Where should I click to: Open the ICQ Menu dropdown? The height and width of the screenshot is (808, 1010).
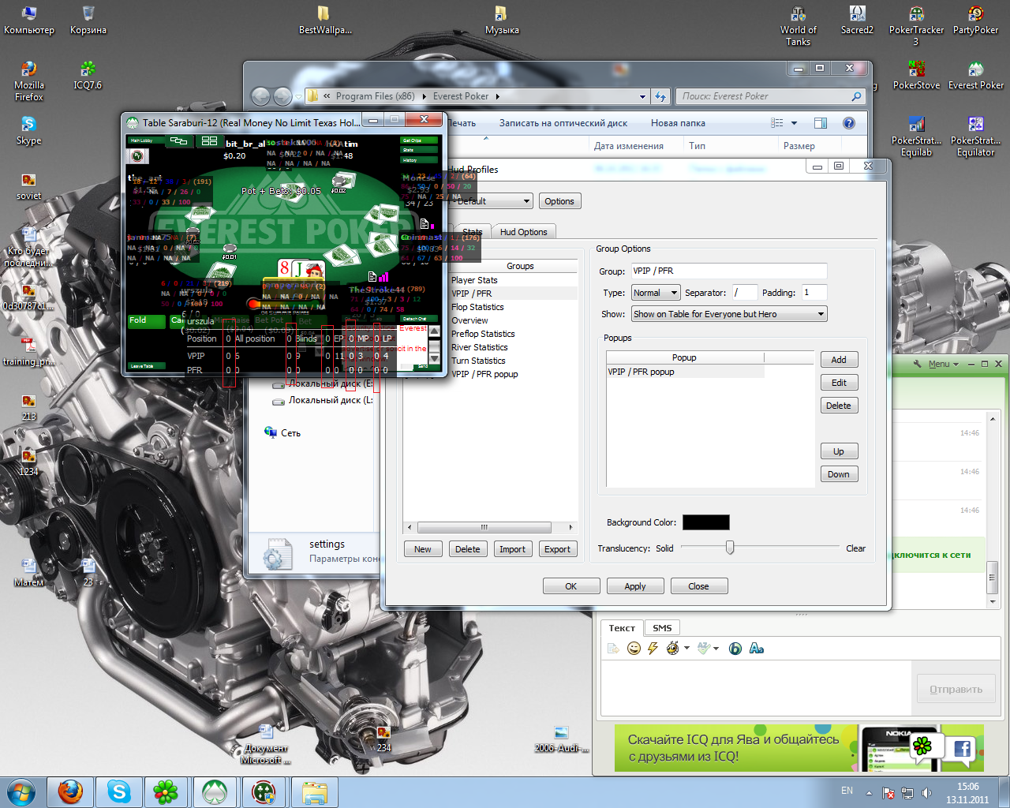click(x=943, y=364)
